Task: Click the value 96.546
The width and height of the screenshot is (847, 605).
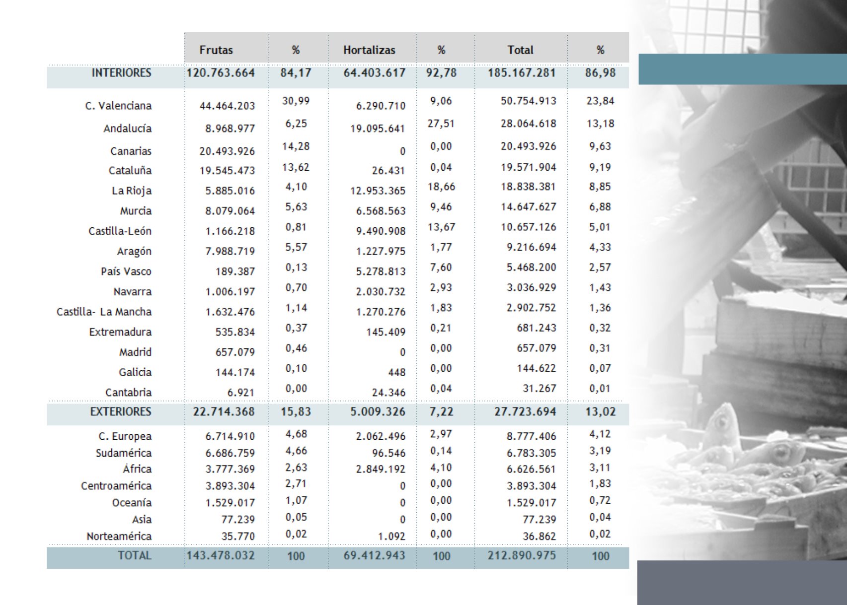Action: tap(388, 453)
